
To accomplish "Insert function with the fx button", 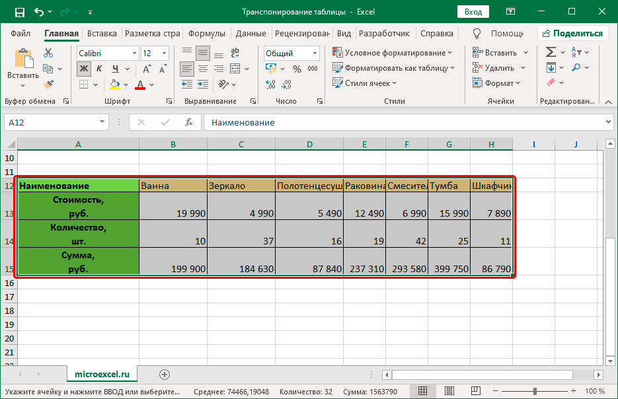I will [x=189, y=122].
